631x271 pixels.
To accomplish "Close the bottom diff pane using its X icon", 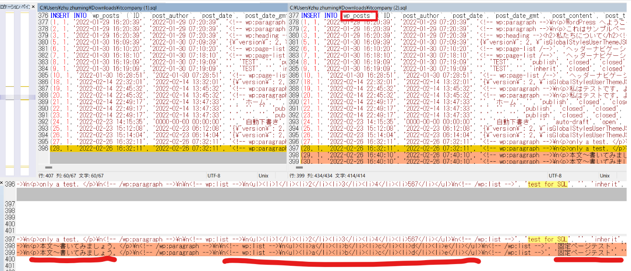I will click(2, 183).
